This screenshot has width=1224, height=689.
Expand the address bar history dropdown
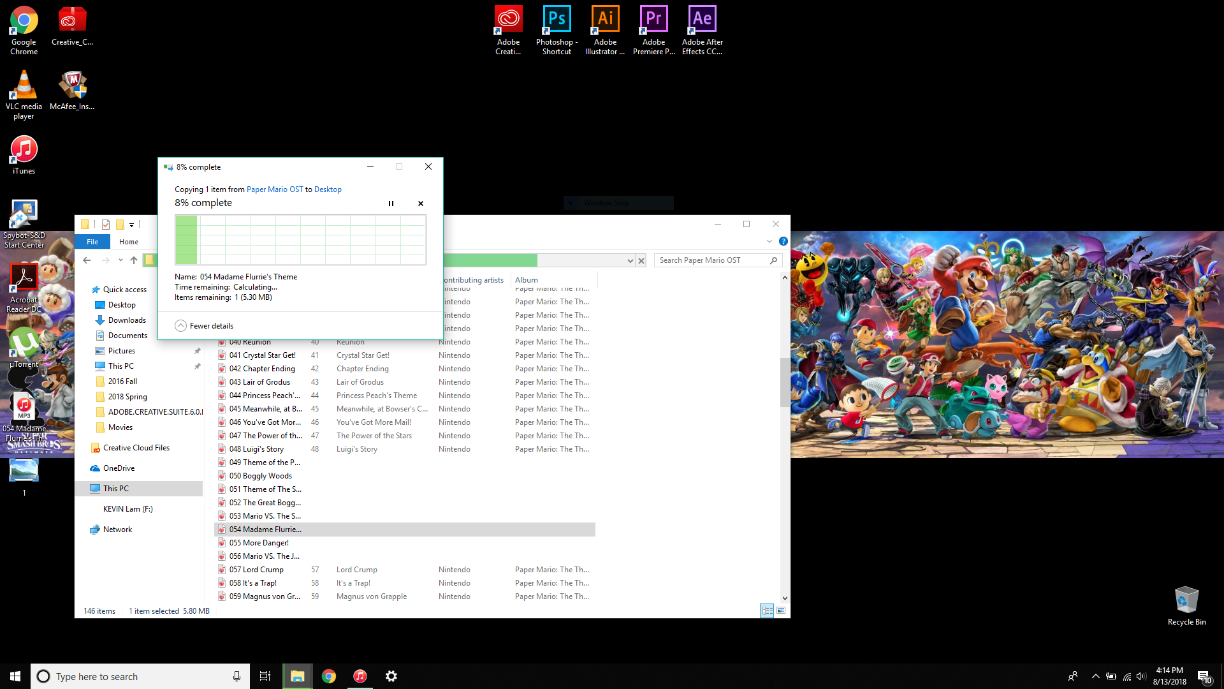630,260
